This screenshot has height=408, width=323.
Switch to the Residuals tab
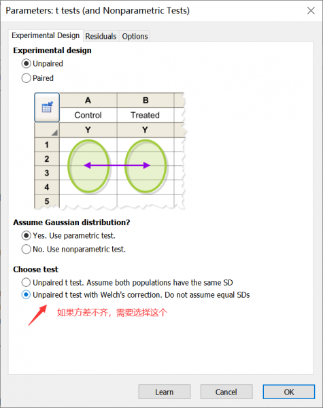101,36
